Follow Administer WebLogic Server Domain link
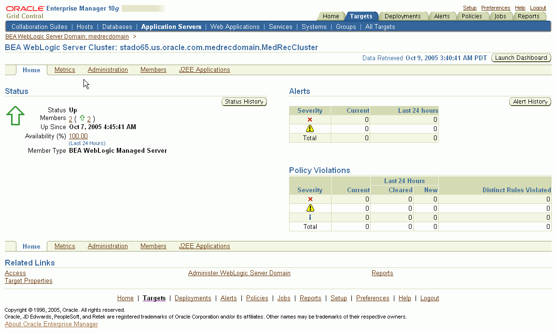Viewport: 556px width, 333px height. point(239,273)
